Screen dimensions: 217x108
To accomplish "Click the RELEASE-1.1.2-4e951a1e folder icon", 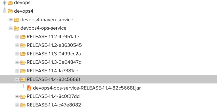I will point(23,37).
